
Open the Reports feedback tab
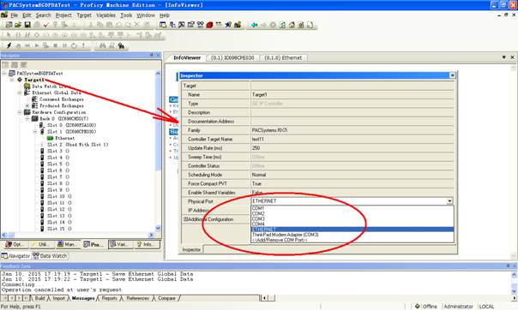pos(110,298)
